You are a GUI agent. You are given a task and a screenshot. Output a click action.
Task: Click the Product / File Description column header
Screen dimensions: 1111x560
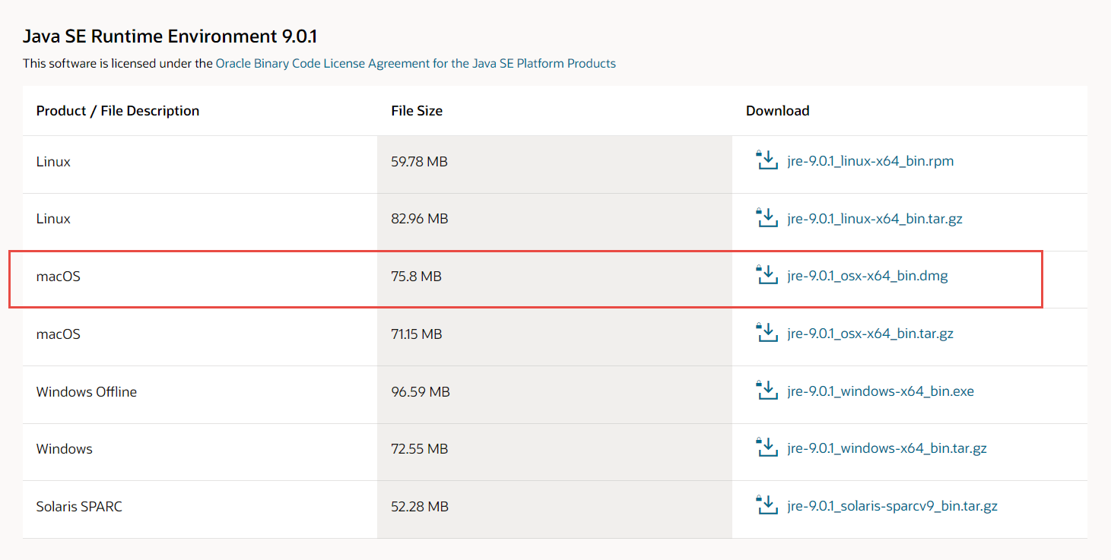pos(118,111)
